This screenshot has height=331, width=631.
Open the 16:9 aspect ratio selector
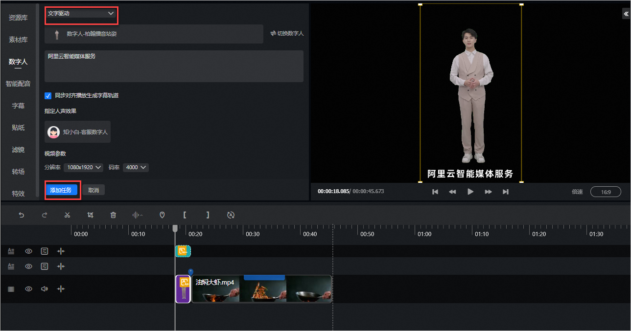pos(606,192)
